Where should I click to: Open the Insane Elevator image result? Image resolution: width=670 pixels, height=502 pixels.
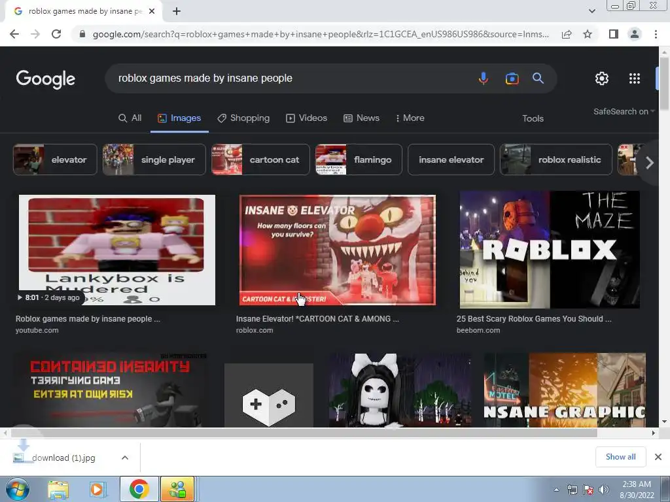(338, 250)
